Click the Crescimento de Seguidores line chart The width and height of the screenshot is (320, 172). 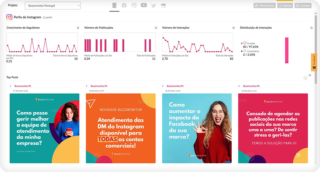42,42
